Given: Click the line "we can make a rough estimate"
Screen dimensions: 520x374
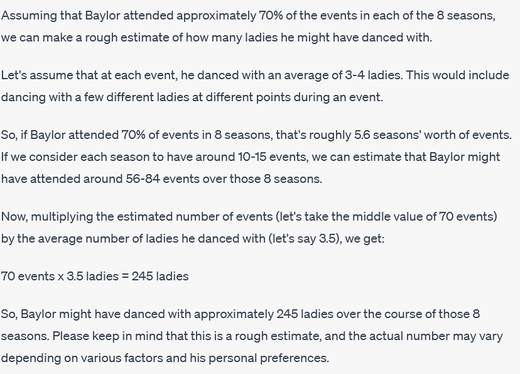Looking at the screenshot, I should point(217,38).
